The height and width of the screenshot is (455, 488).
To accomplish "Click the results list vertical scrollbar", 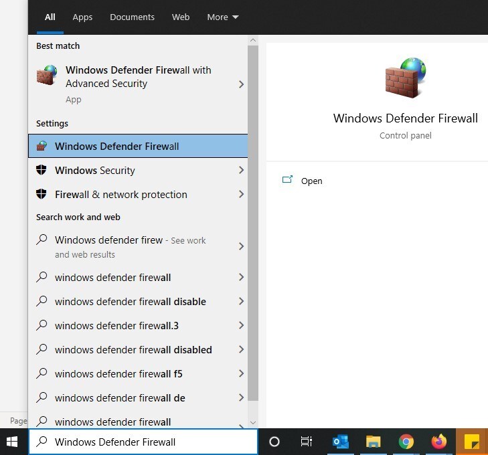I will (x=252, y=221).
